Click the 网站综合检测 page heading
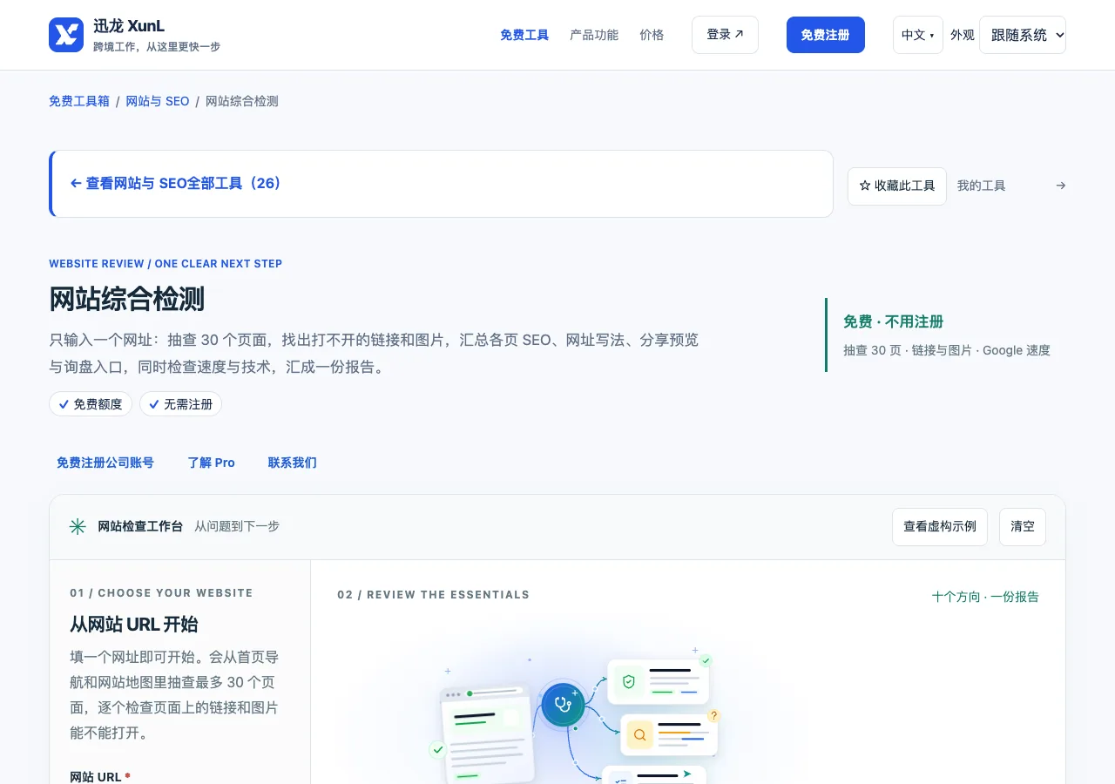This screenshot has width=1115, height=784. 127,299
